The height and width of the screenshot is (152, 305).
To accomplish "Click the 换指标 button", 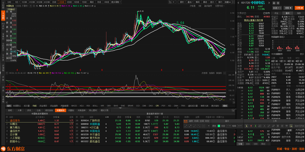I will [x=219, y=73].
